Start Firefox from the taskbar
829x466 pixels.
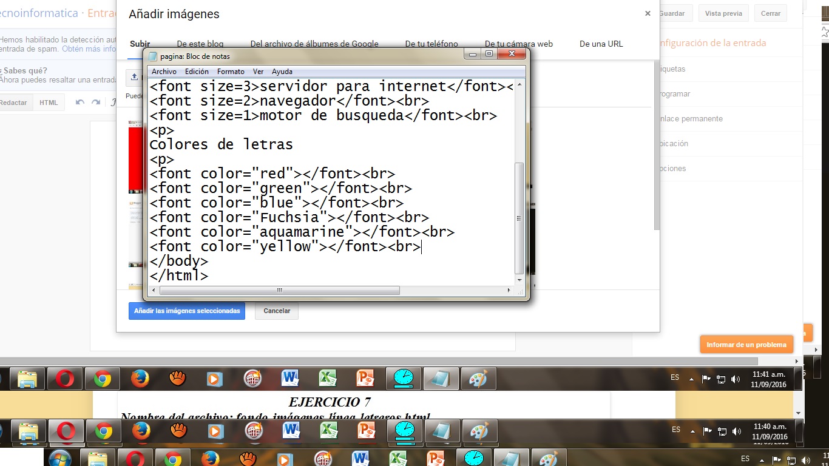tap(140, 377)
